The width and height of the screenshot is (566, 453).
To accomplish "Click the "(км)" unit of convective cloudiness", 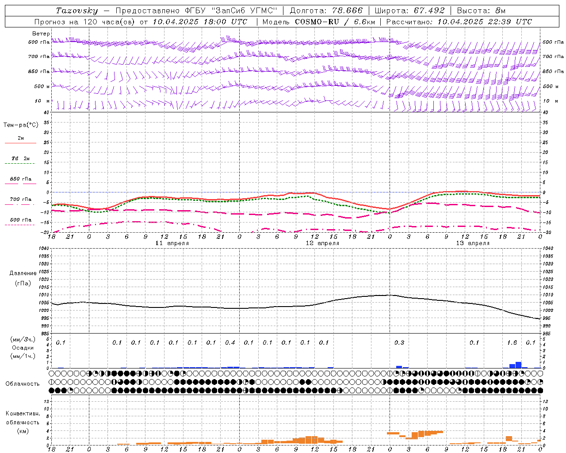I will coord(23,431).
